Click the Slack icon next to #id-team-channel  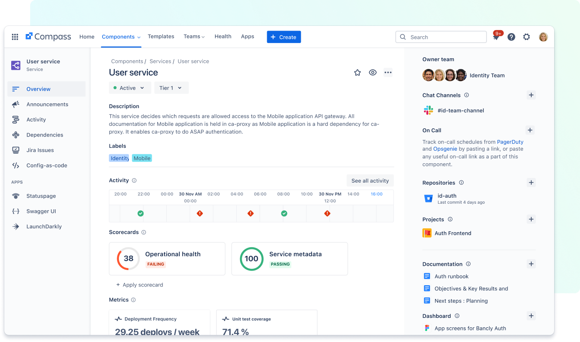pos(428,110)
